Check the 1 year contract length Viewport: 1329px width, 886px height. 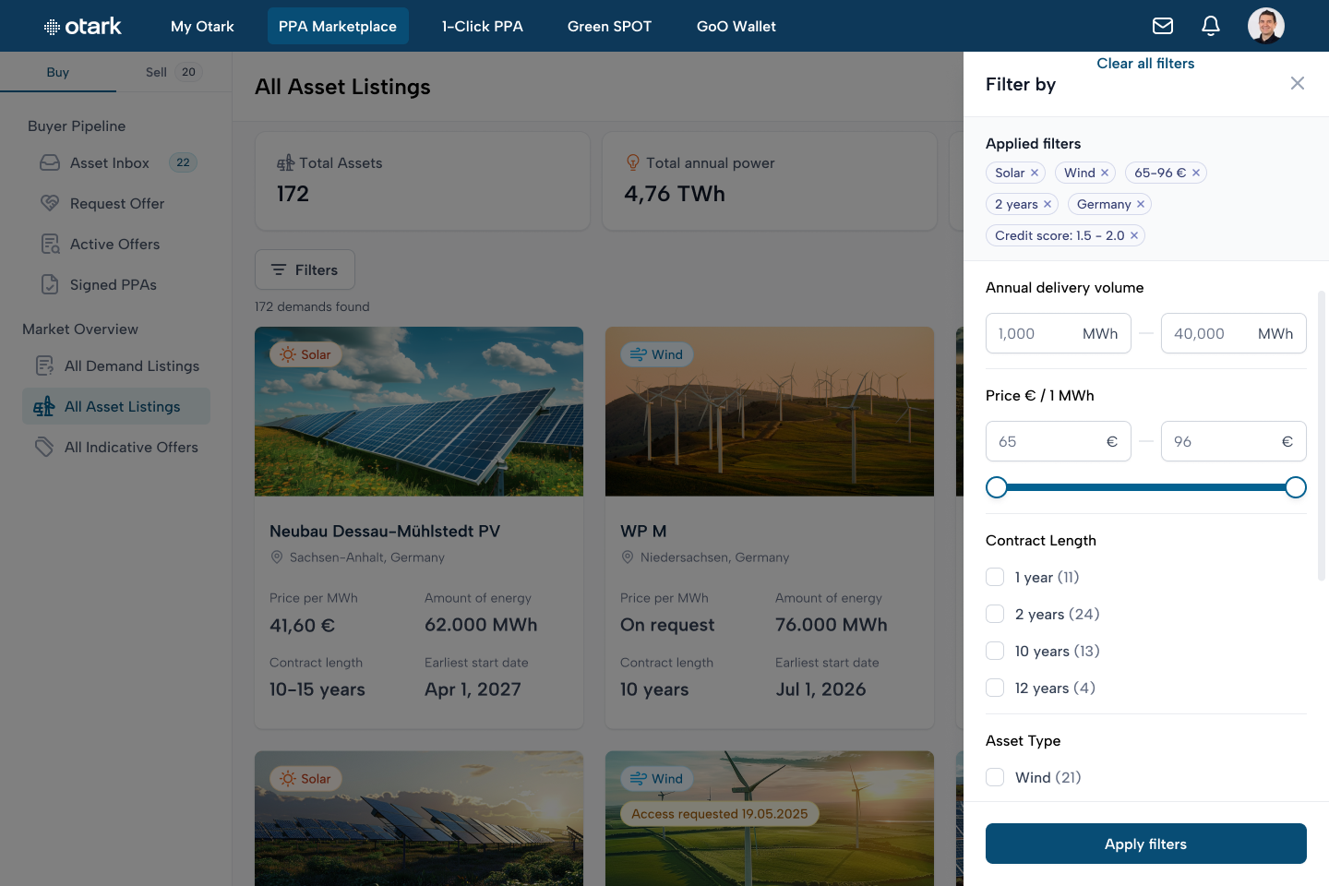(995, 577)
